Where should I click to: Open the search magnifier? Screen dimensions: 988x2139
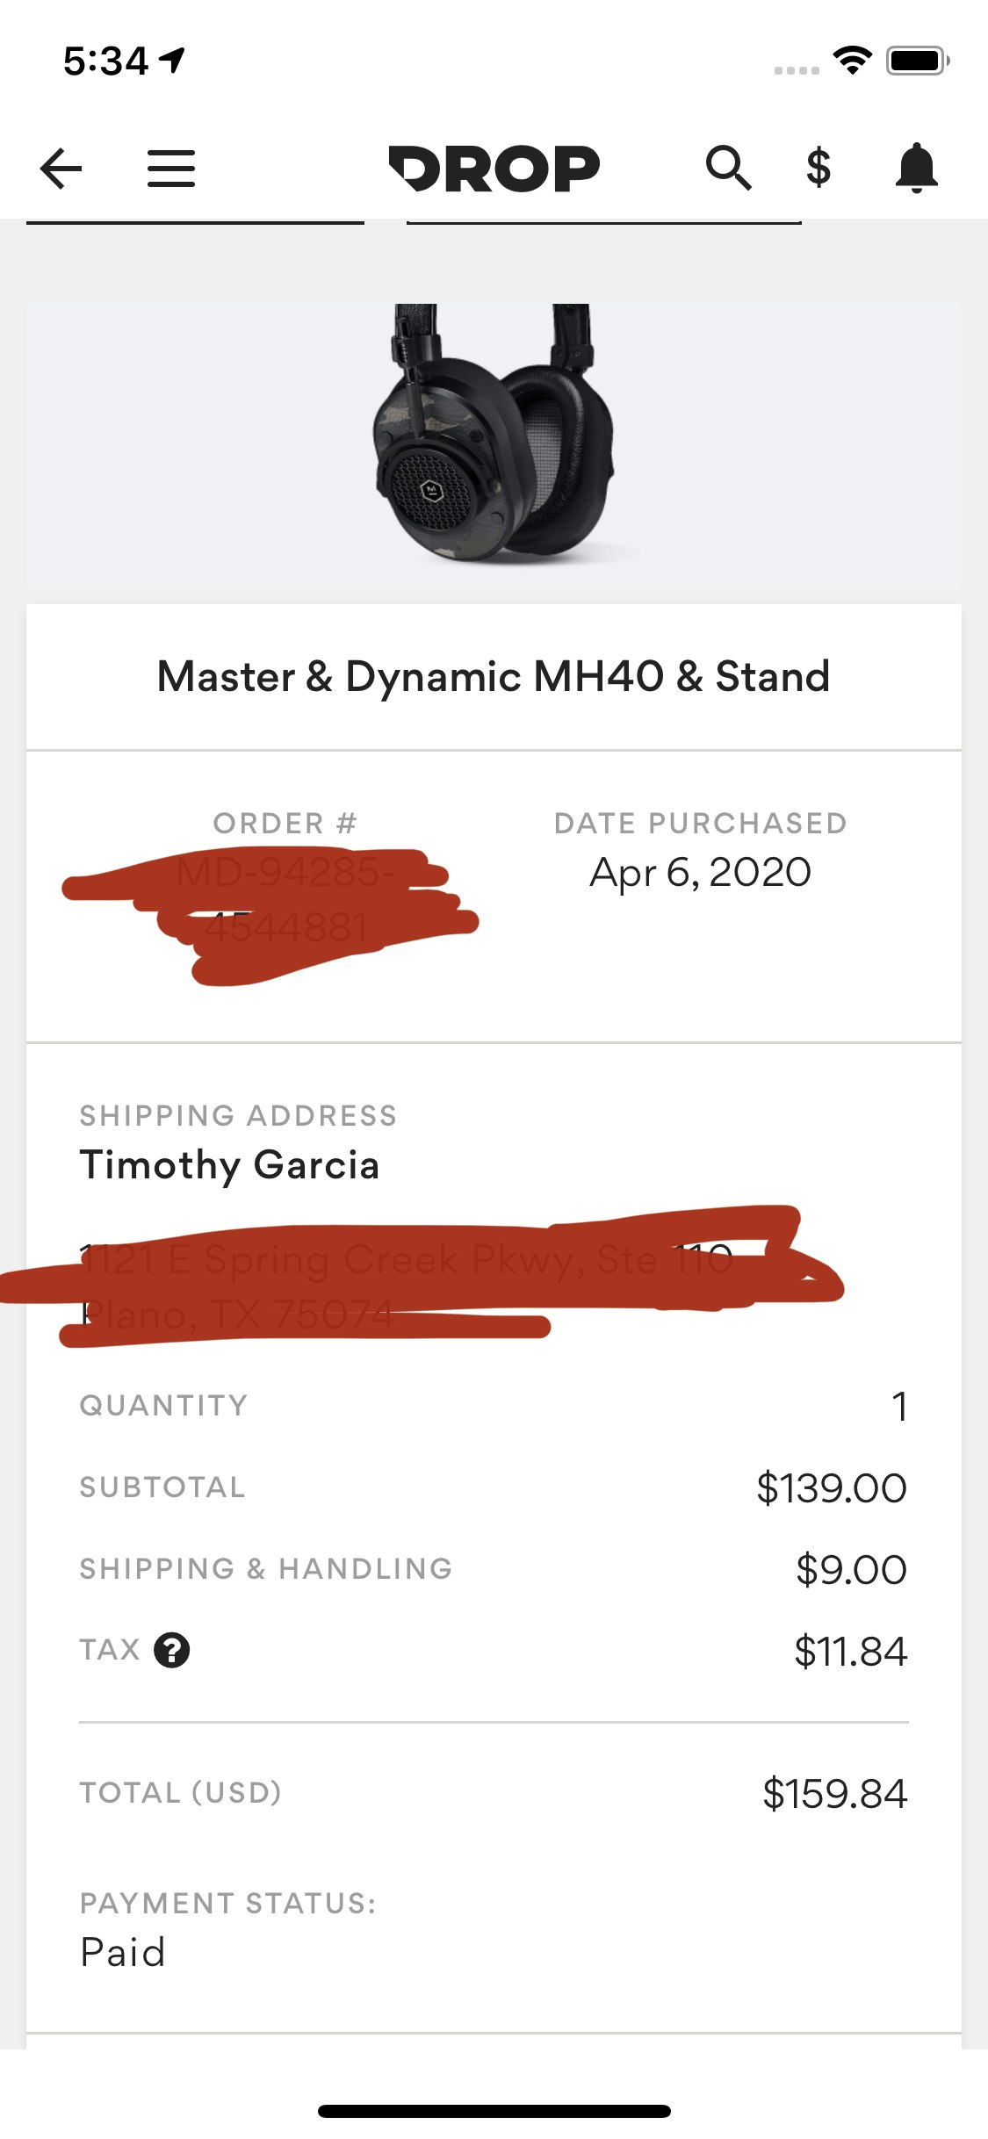point(728,168)
